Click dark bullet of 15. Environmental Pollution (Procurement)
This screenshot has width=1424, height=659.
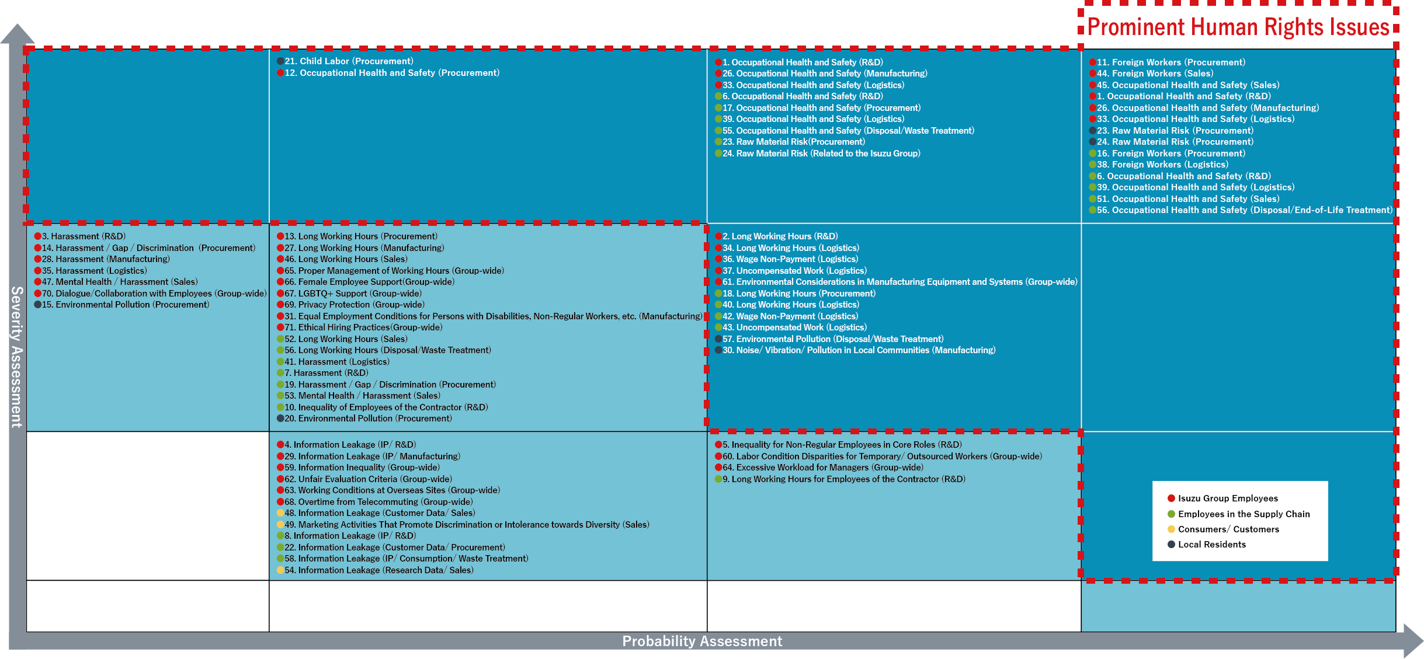[38, 304]
